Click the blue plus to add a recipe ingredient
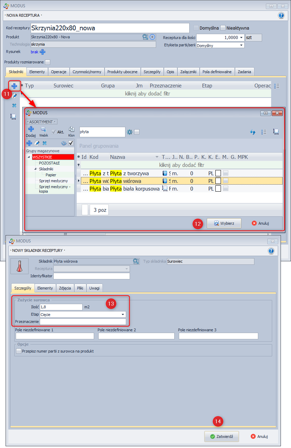Image resolution: width=291 pixels, height=448 pixels. point(14,86)
